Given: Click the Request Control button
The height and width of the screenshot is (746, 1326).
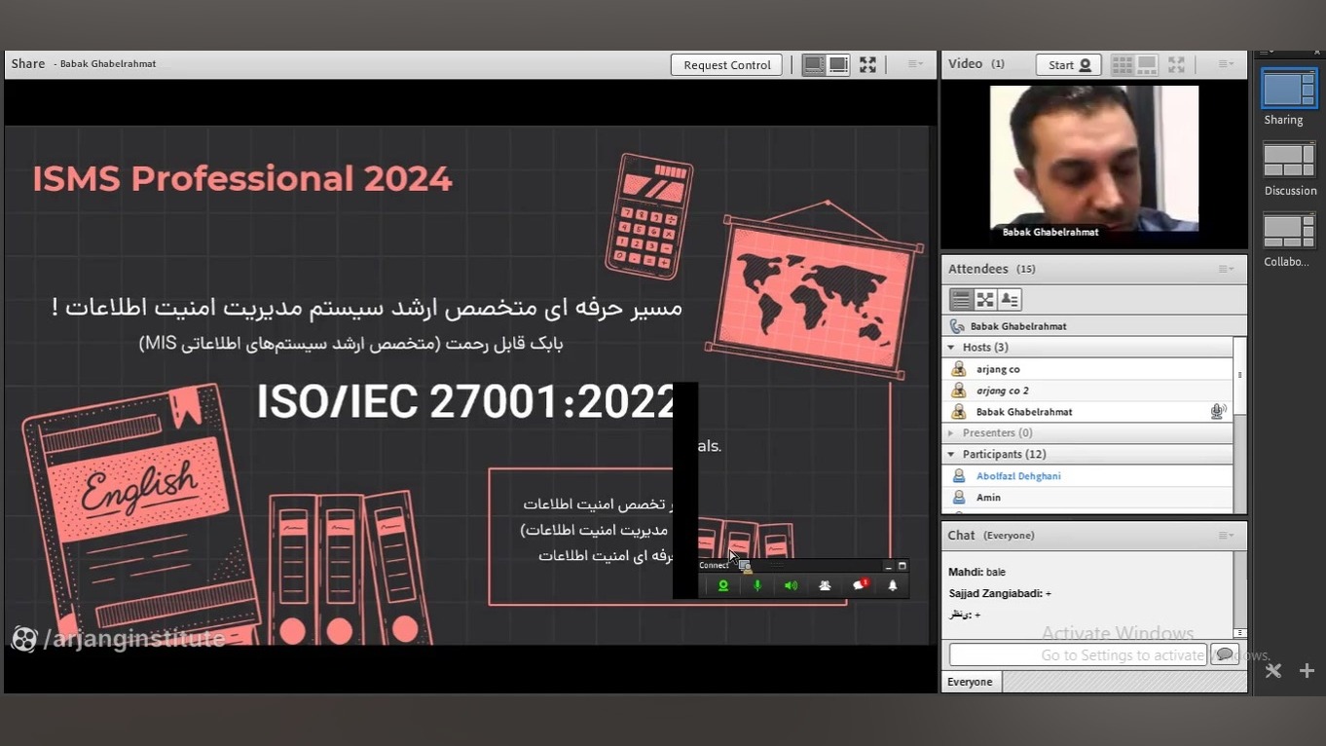Looking at the screenshot, I should pos(726,64).
